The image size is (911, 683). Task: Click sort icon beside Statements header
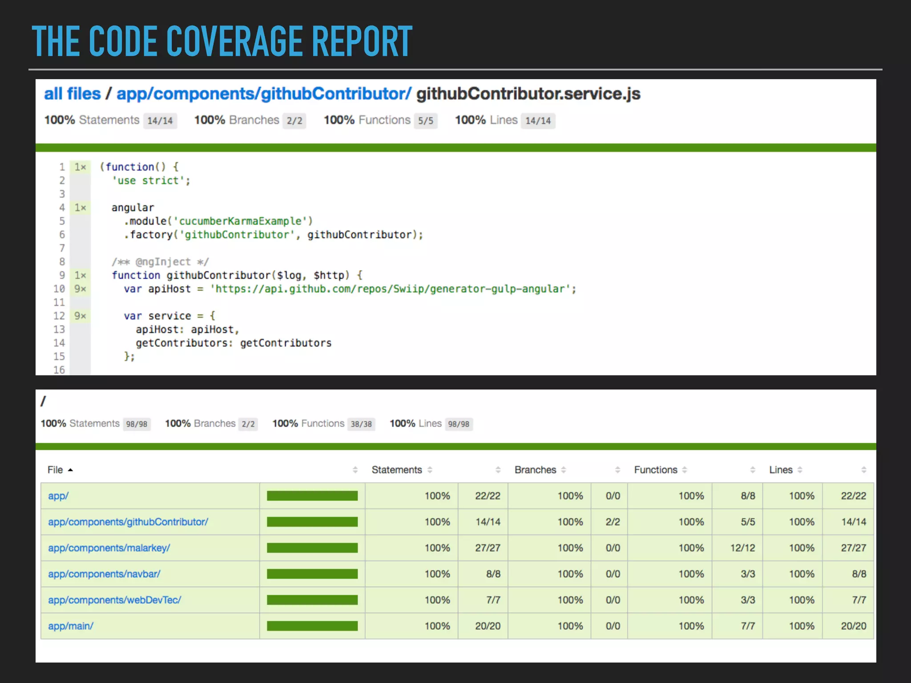coord(430,470)
